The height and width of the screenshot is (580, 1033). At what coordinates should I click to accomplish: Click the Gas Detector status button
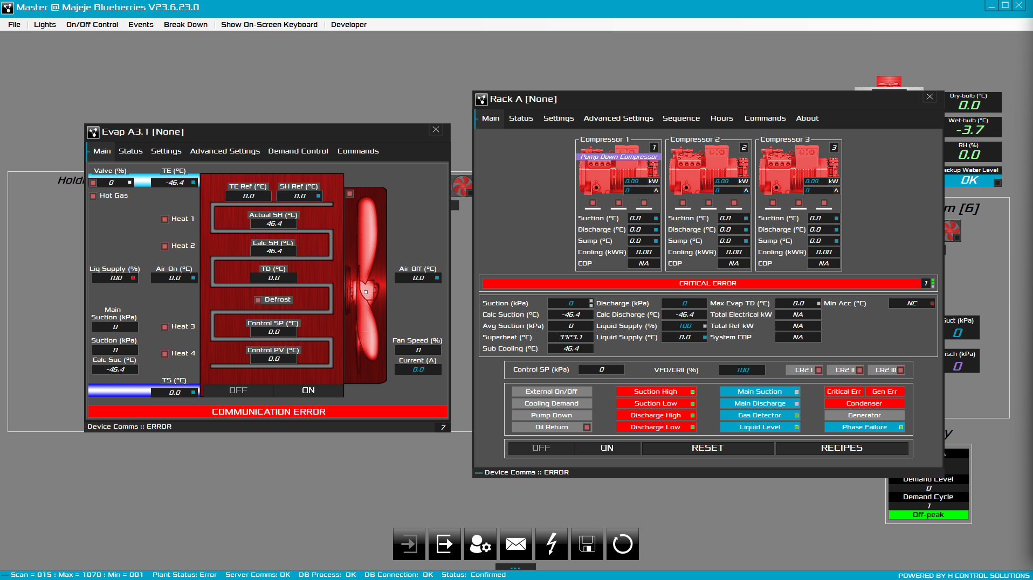click(760, 415)
